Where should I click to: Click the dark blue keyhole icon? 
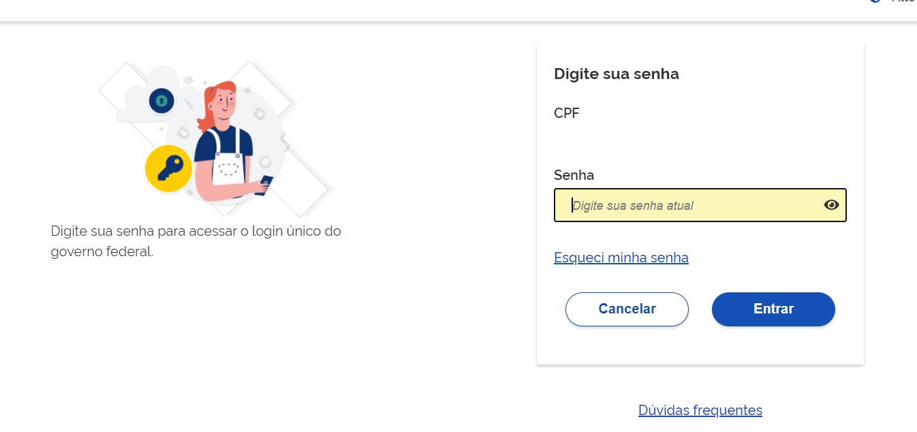coord(161,102)
